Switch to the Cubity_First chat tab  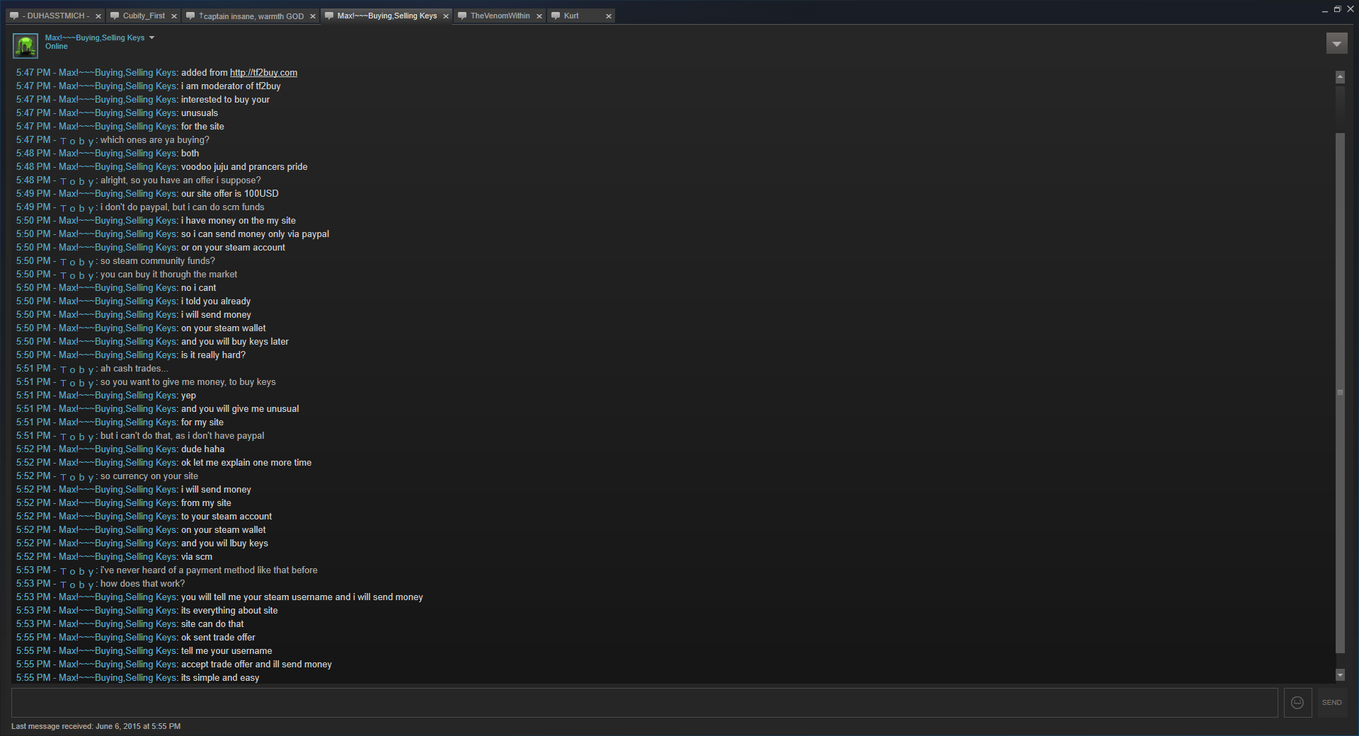pyautogui.click(x=144, y=16)
